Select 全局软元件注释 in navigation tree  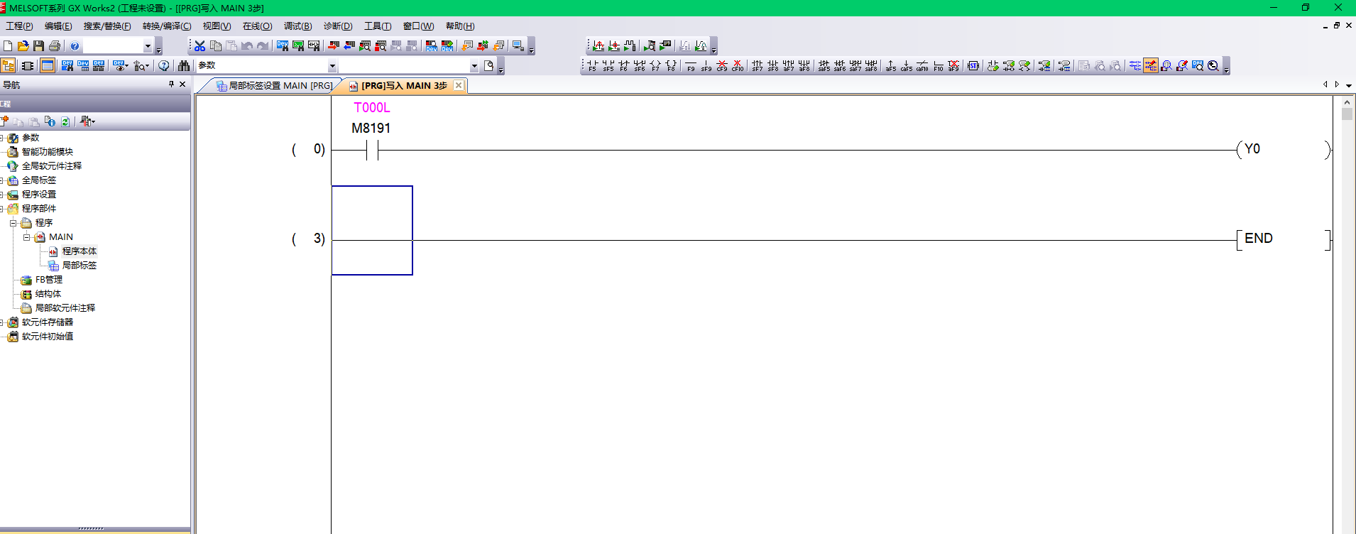tap(51, 166)
